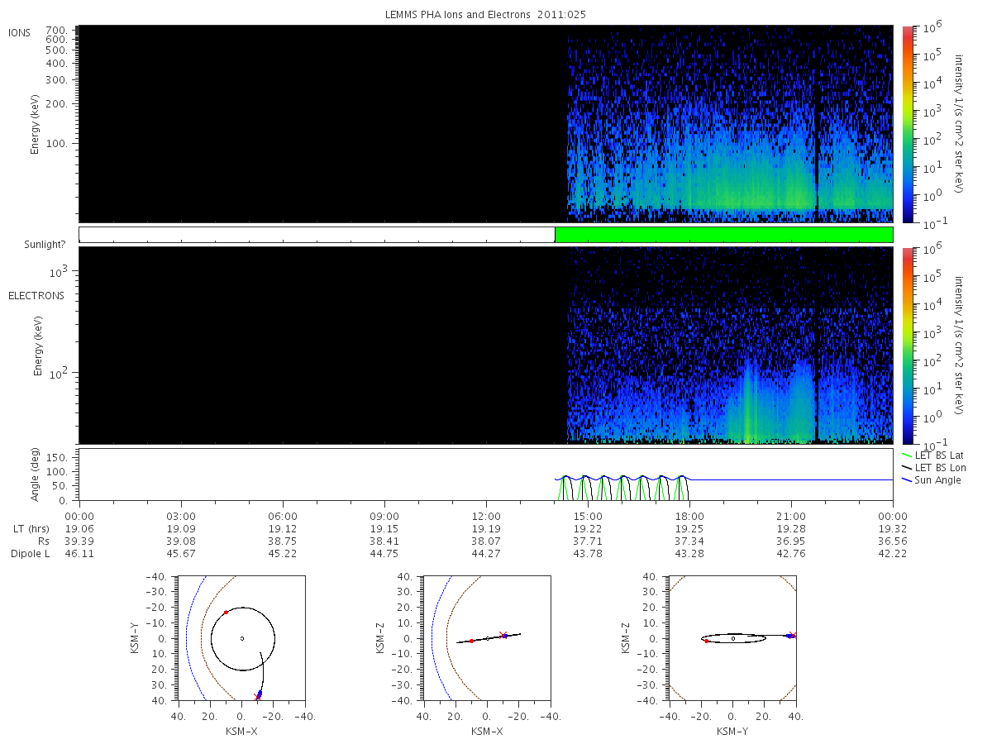Click the 03:00 time tick label

click(181, 517)
